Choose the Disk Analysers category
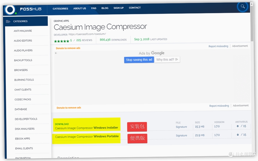258x161 pixels. 25,129
